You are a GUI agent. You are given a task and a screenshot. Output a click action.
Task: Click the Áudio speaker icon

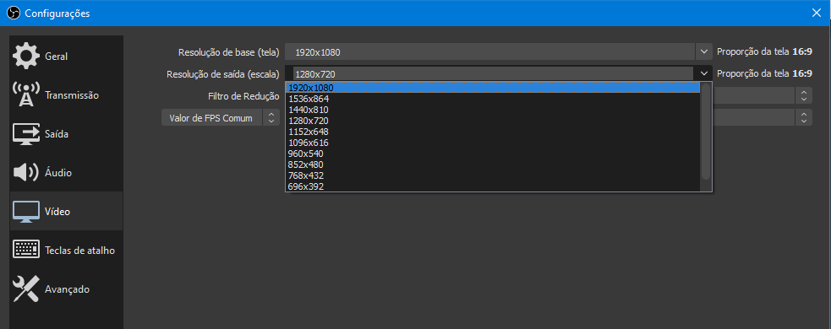tap(25, 172)
